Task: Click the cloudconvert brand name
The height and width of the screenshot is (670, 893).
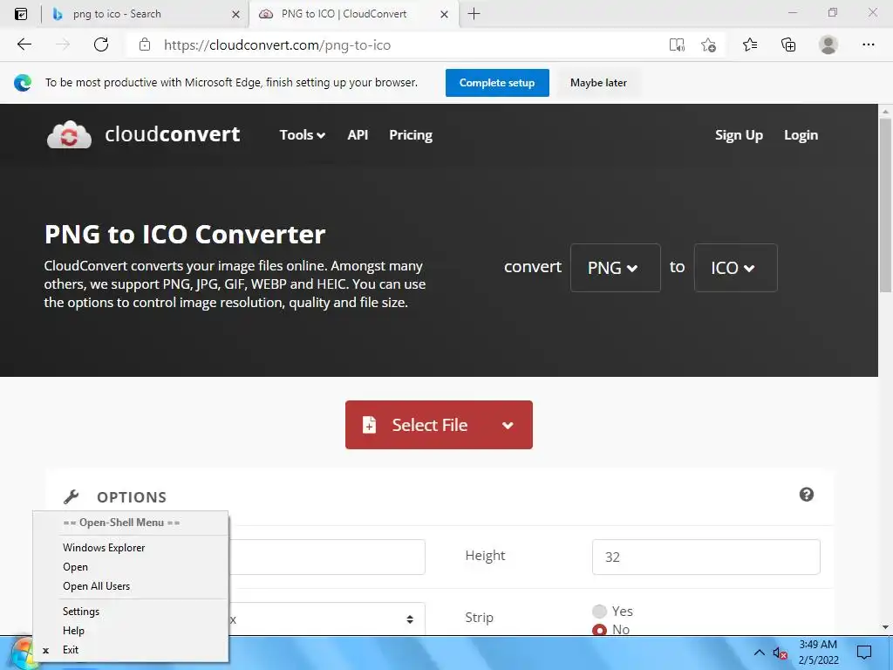Action: (172, 133)
